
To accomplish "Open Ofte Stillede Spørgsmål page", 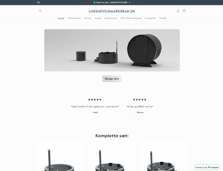I will point(131,18).
